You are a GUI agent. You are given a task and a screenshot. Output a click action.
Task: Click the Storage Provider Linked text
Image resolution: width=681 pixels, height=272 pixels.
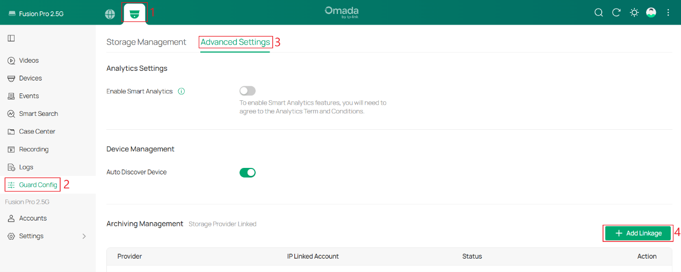coord(222,224)
